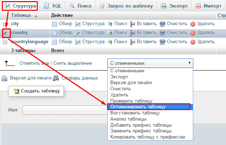
Task: Select Заменить префикс таблицы option
Action: (x=150, y=131)
